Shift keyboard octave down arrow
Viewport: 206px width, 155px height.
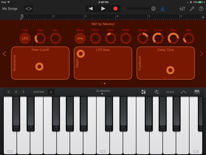(x=9, y=92)
